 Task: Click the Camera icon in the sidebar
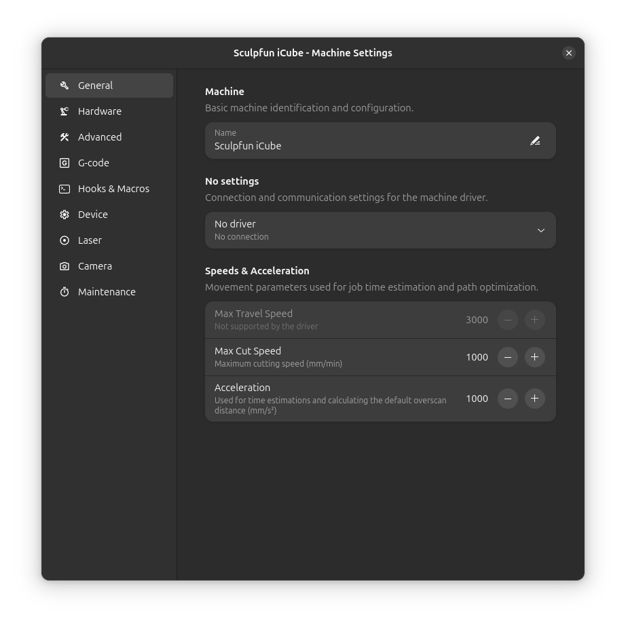(x=64, y=266)
